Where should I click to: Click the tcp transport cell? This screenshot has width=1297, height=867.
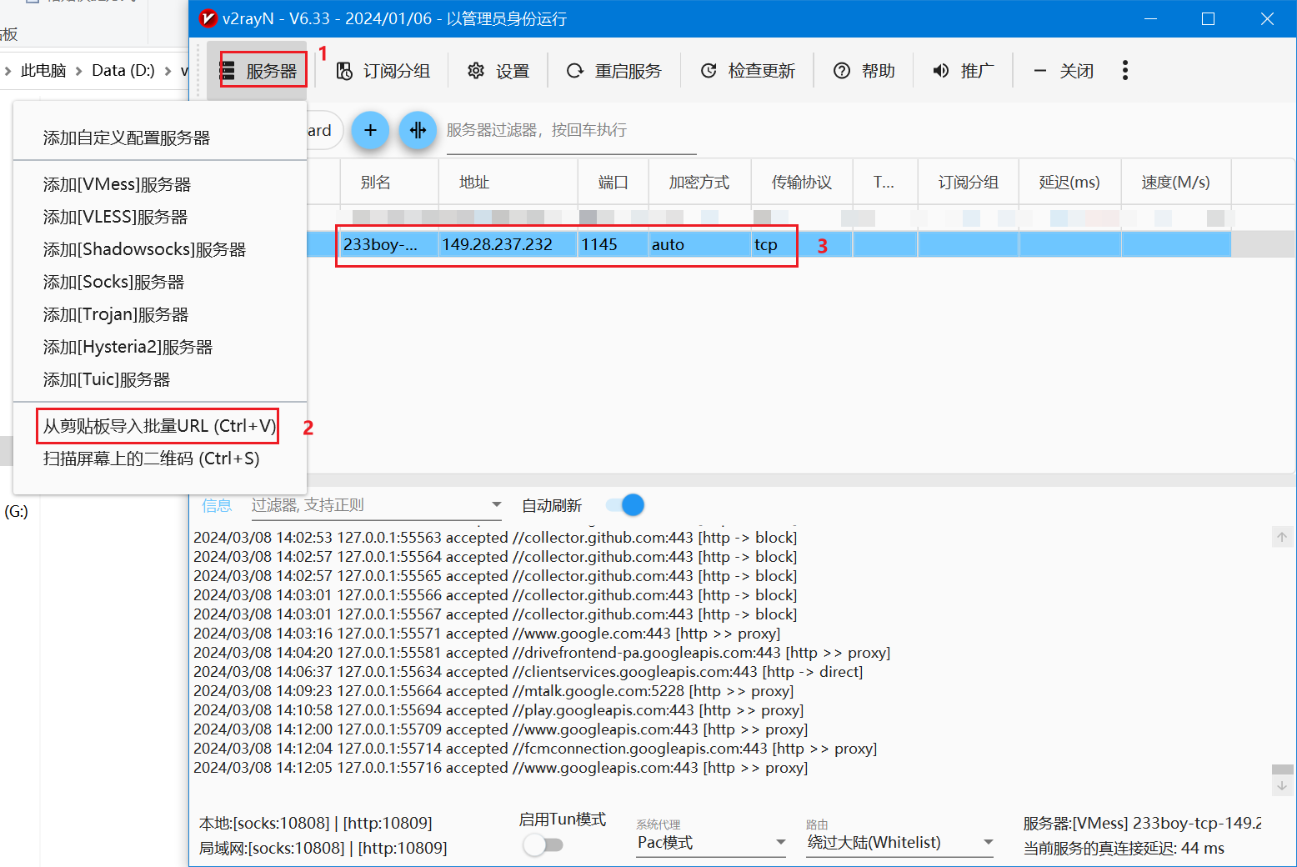pyautogui.click(x=802, y=244)
